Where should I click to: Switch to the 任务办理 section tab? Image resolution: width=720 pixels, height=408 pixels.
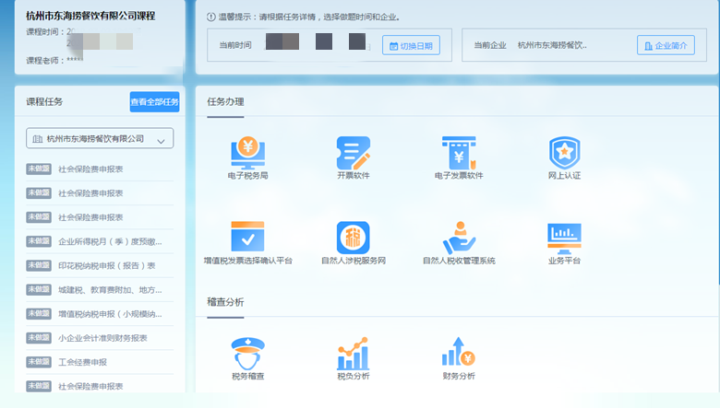point(225,102)
